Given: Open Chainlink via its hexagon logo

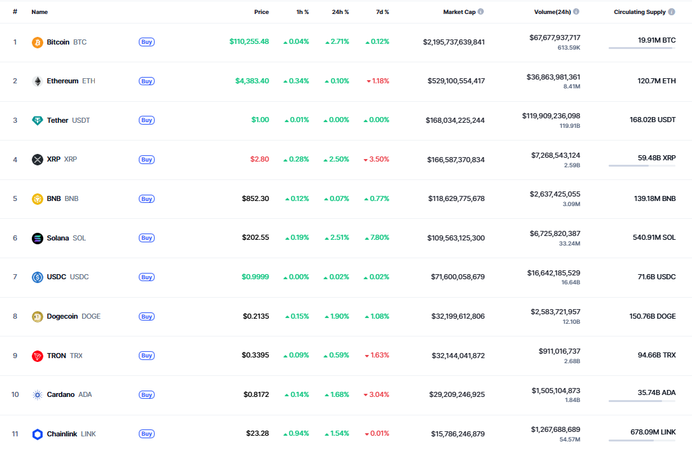Looking at the screenshot, I should tap(38, 434).
